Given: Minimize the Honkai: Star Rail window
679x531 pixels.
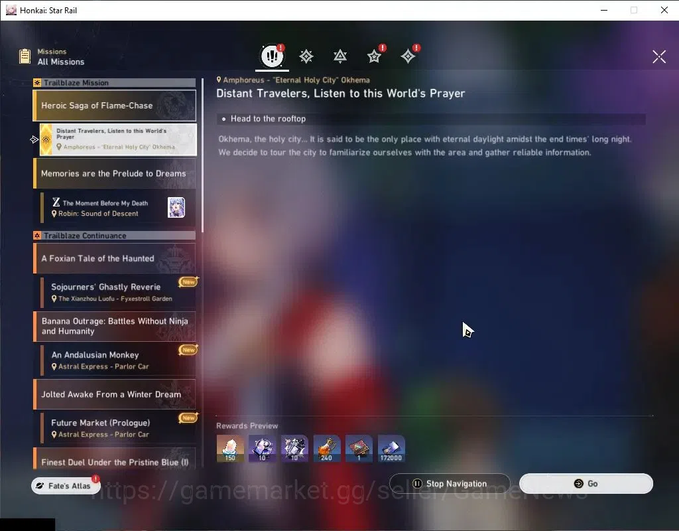Looking at the screenshot, I should pyautogui.click(x=604, y=10).
